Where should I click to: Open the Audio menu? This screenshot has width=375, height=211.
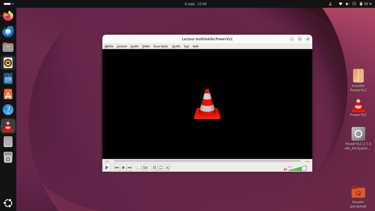tap(134, 46)
